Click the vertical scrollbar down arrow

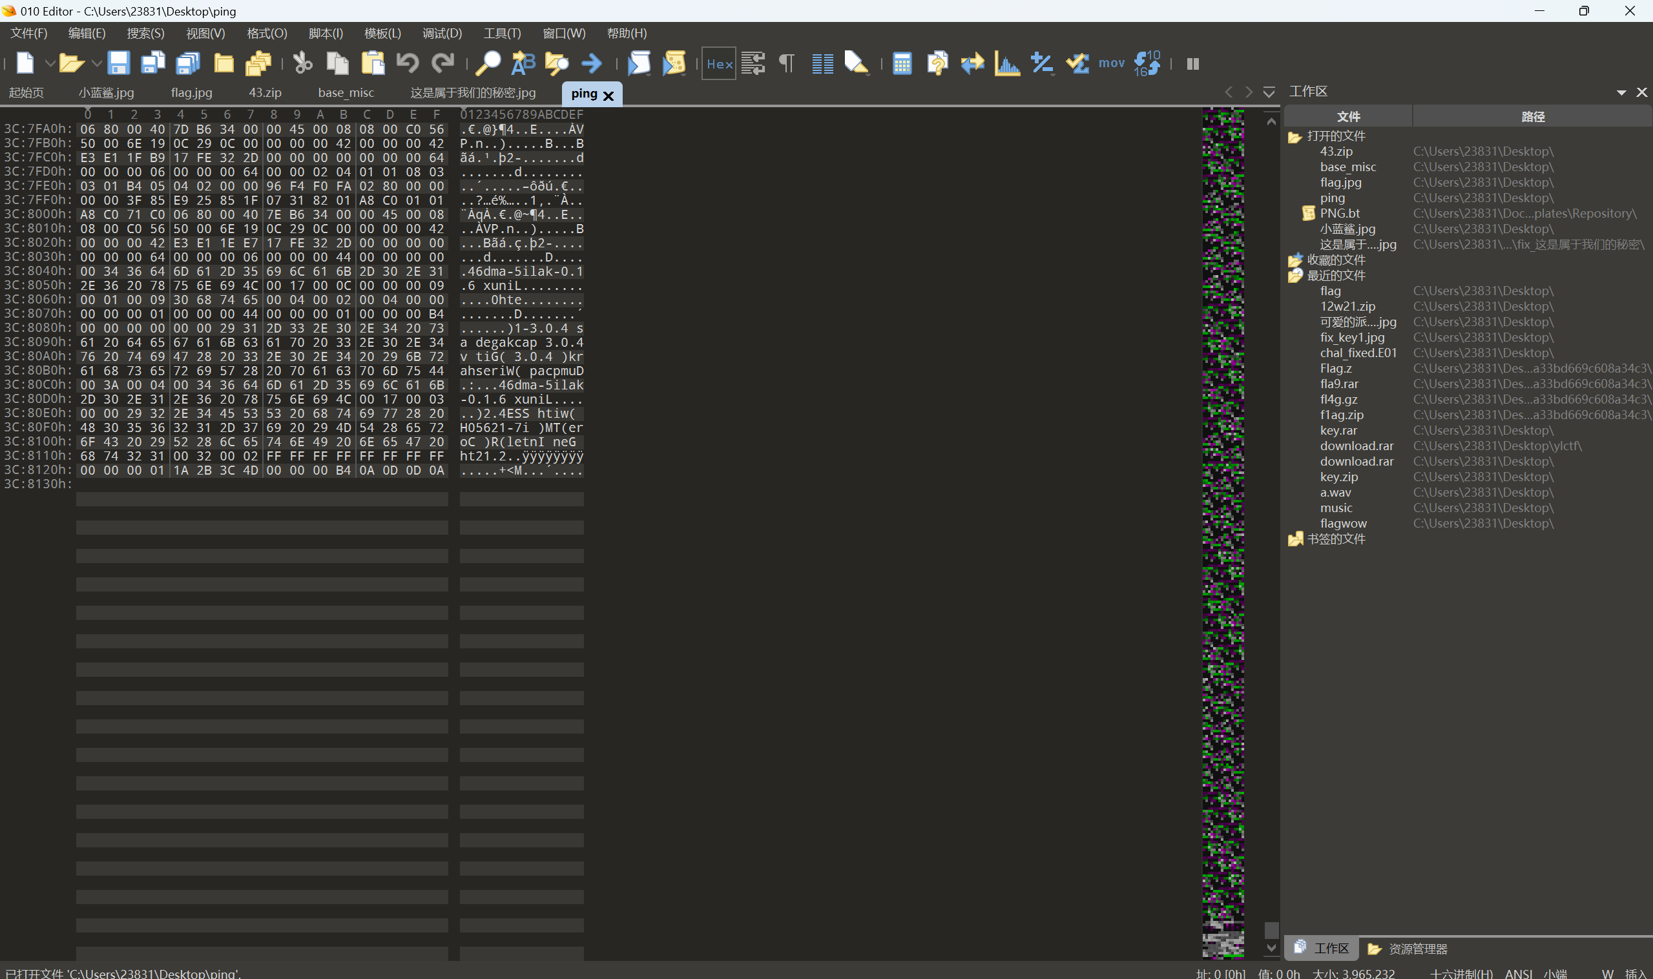[x=1272, y=948]
